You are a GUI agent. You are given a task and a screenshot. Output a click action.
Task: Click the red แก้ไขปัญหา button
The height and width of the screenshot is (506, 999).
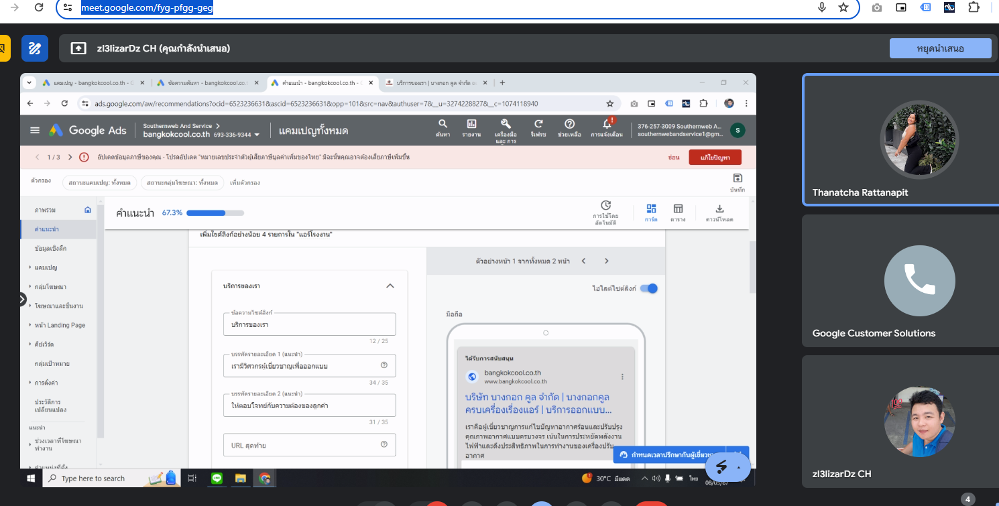pos(715,157)
